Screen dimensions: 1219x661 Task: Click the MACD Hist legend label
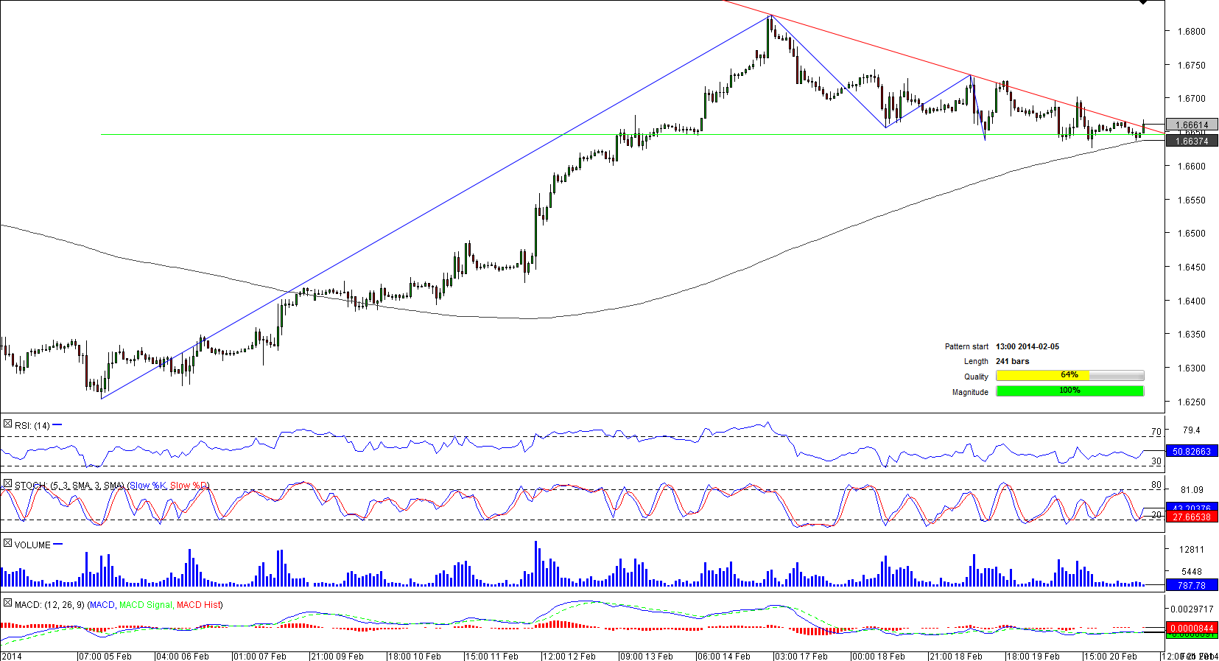point(198,605)
